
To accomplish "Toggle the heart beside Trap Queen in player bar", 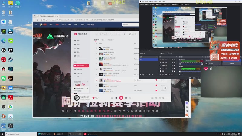I will 93,98.
